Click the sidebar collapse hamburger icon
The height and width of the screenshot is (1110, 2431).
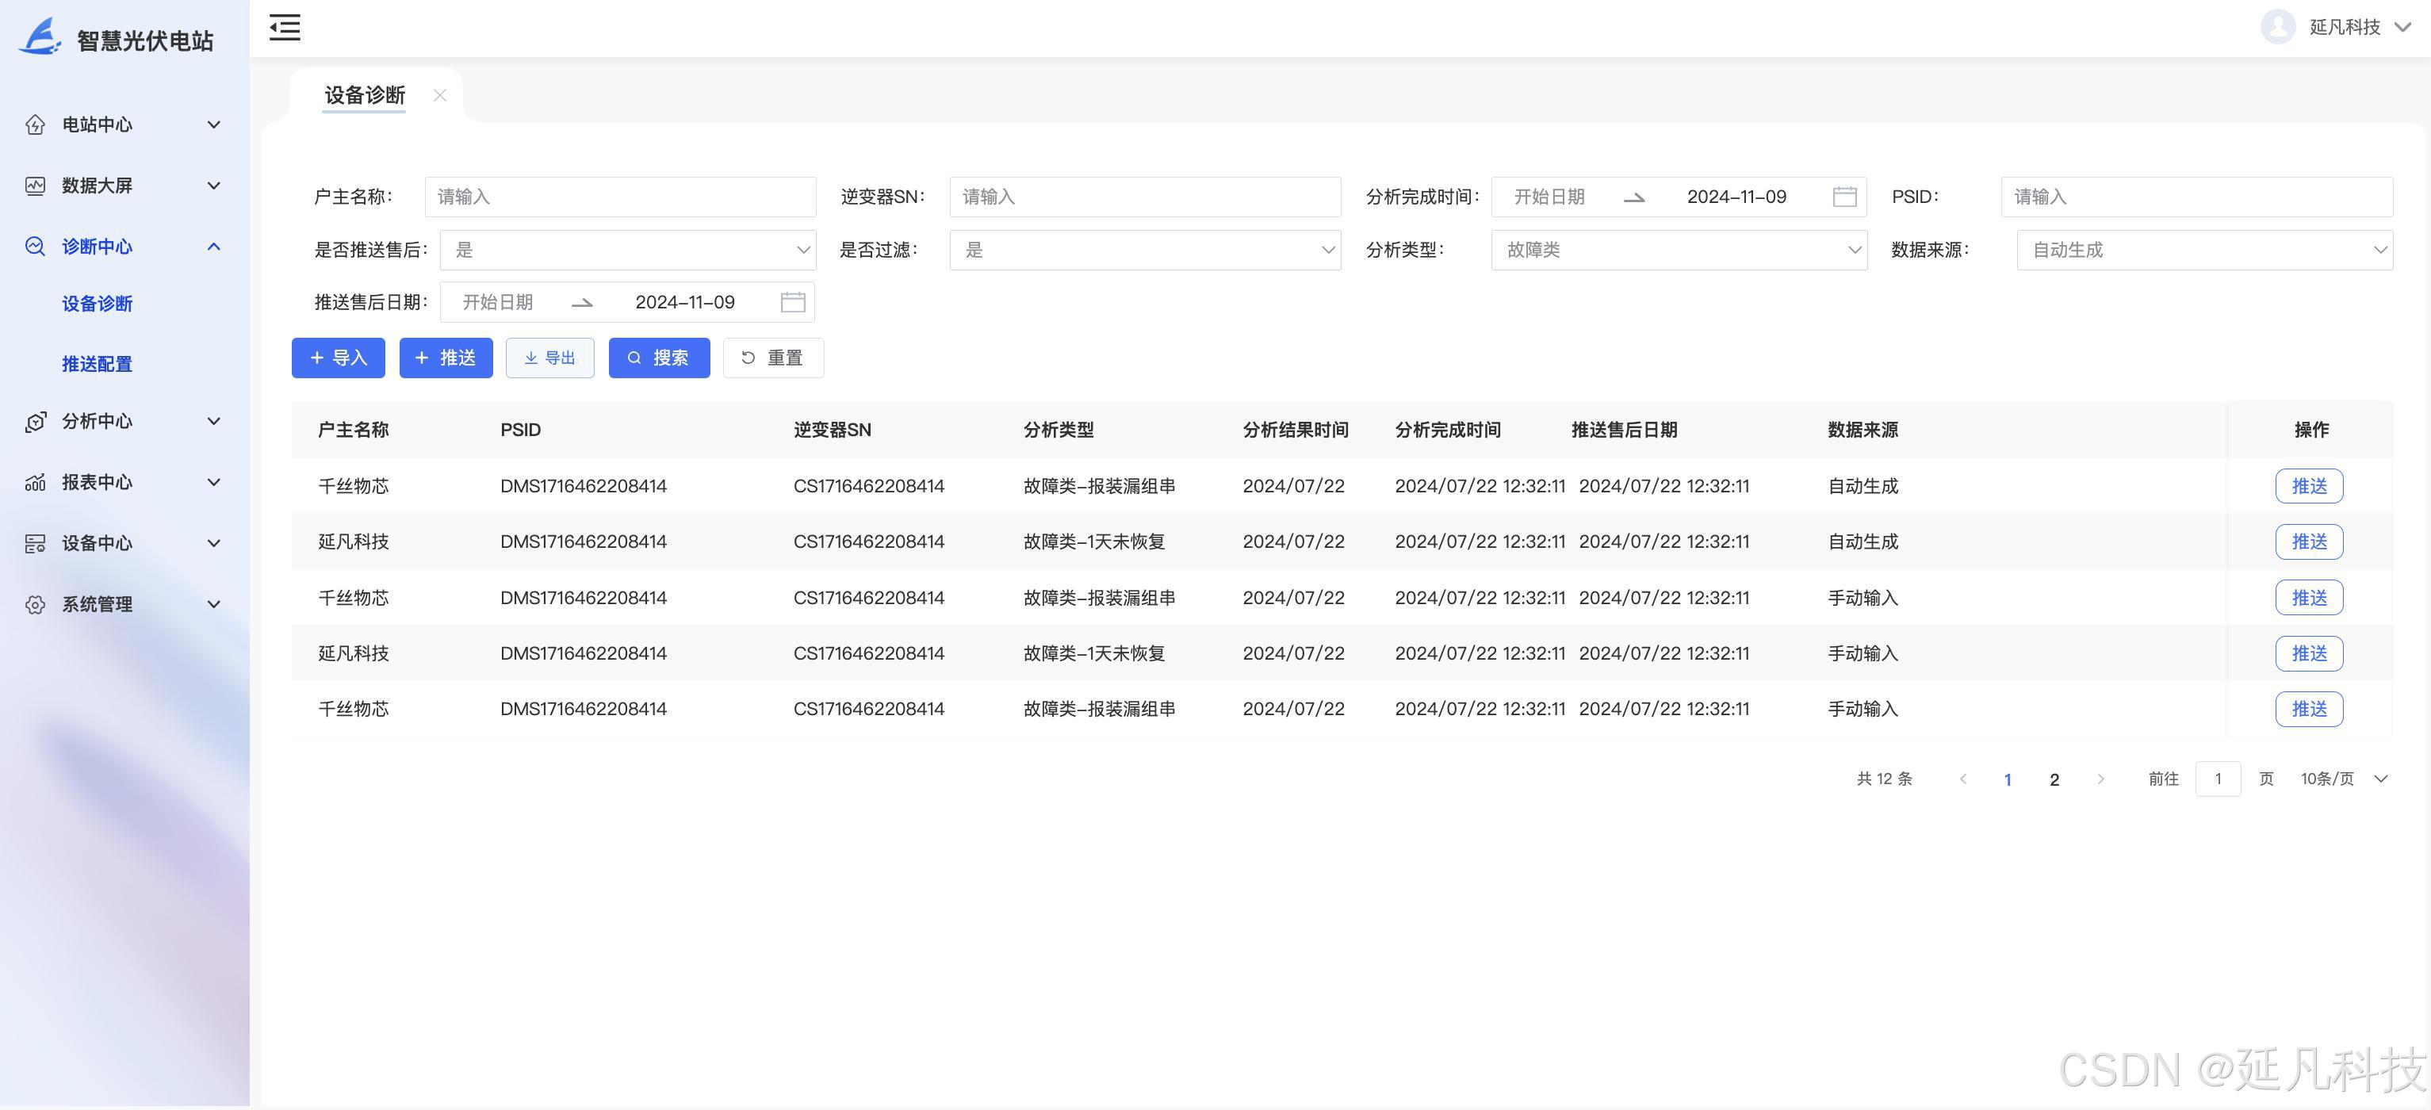click(284, 28)
